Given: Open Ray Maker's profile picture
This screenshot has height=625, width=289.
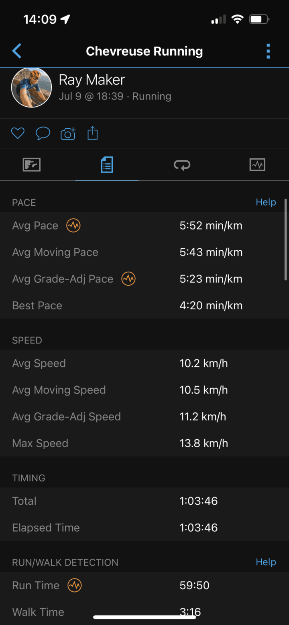Looking at the screenshot, I should point(31,87).
